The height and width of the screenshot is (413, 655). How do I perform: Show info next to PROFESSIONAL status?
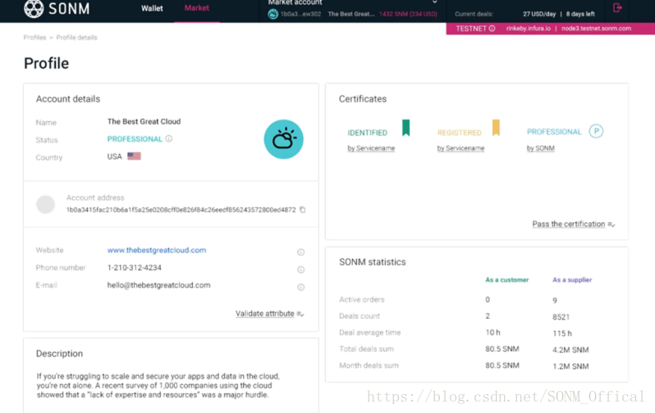point(169,138)
